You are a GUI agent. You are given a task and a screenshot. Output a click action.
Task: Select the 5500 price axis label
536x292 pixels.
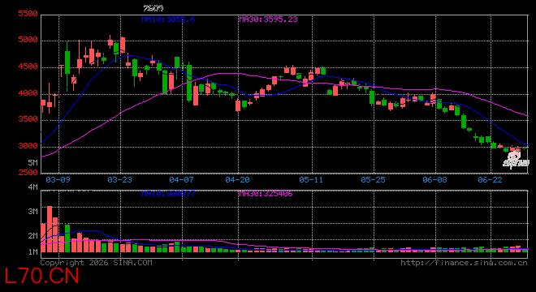pyautogui.click(x=28, y=14)
